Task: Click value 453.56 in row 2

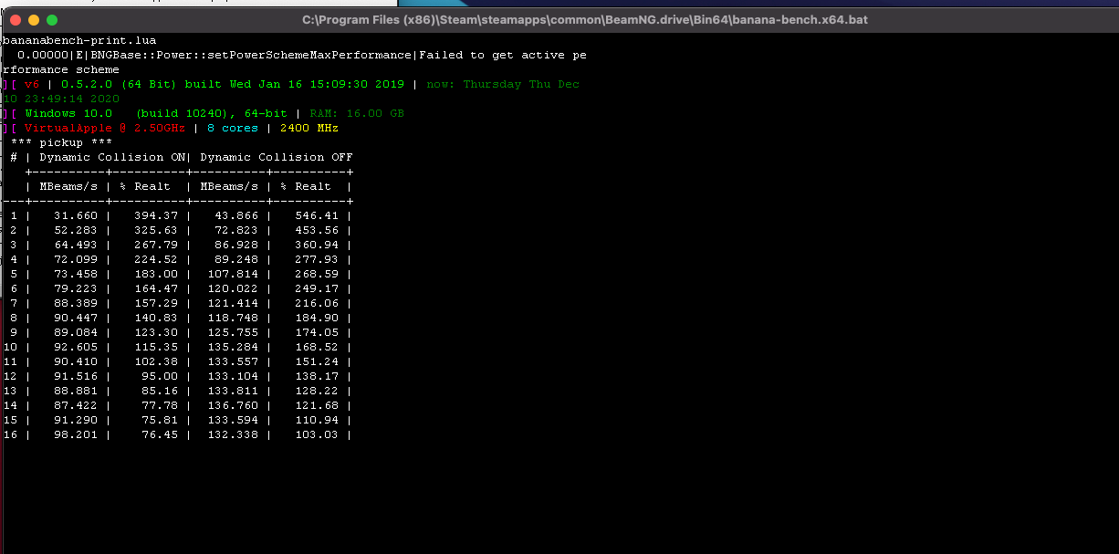Action: click(317, 230)
